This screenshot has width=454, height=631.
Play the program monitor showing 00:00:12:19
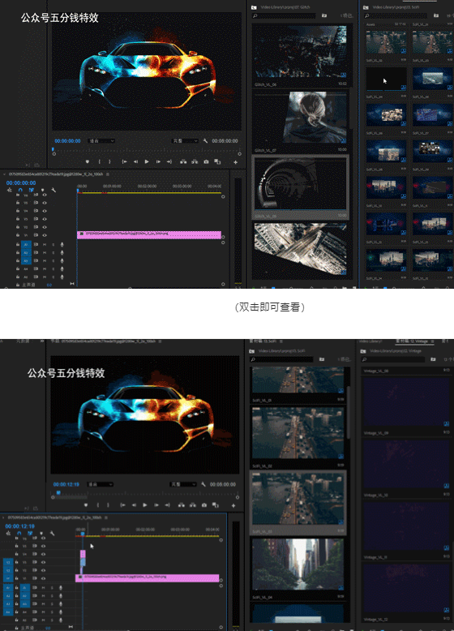pyautogui.click(x=145, y=505)
